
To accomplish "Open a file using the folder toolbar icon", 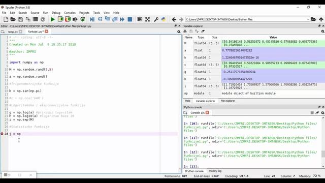I will [13, 19].
